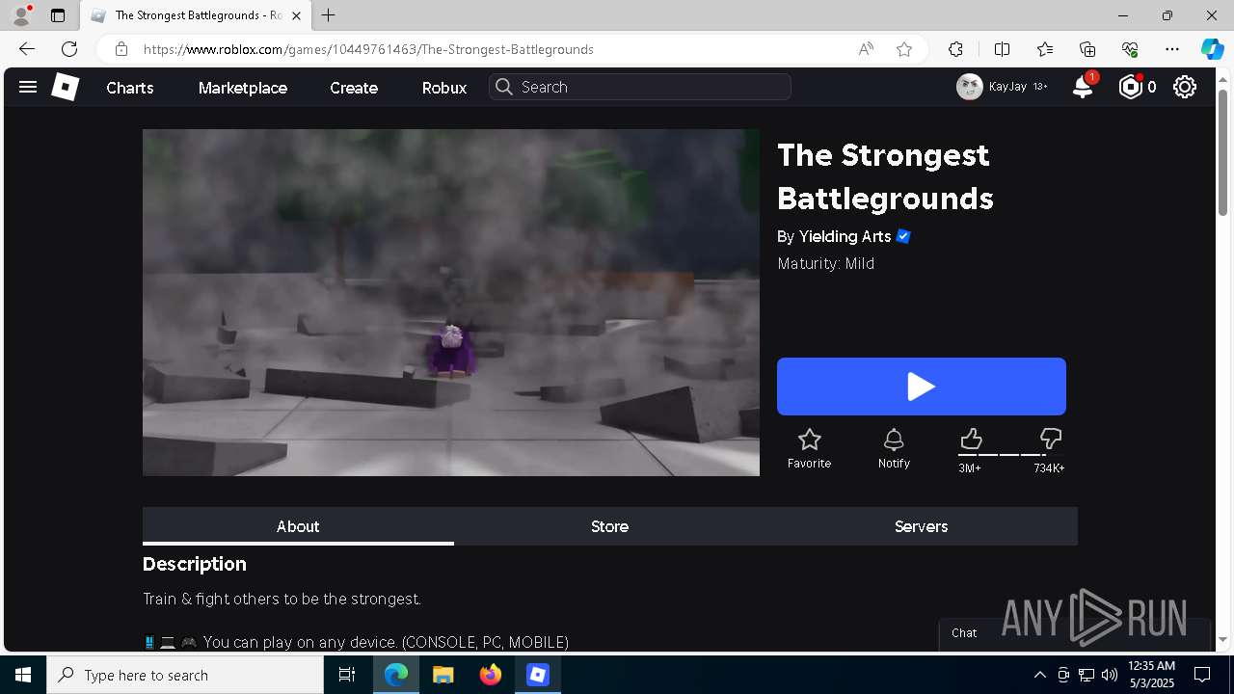
Task: Open the Yielding Arts creator page
Action: click(x=845, y=236)
